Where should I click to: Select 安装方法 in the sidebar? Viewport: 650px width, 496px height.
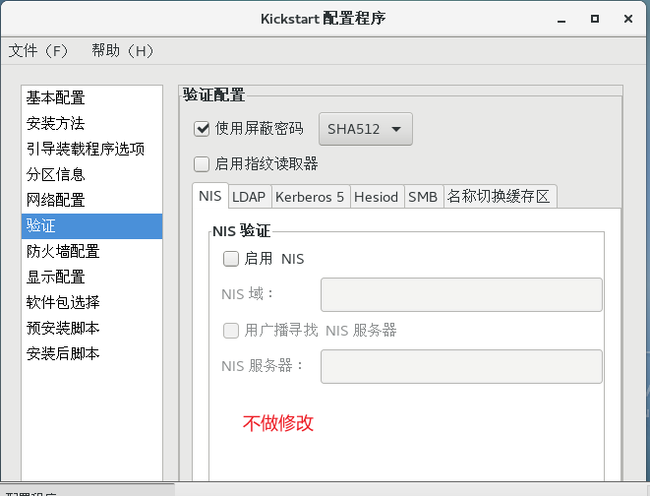click(x=91, y=124)
